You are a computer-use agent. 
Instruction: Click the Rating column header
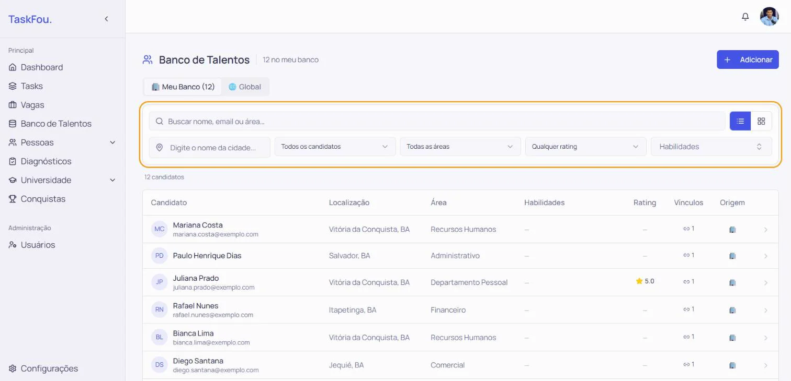point(645,203)
